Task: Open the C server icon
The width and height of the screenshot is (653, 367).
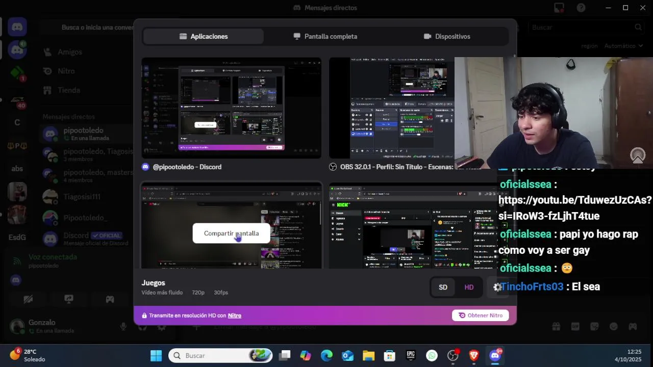Action: coord(17,122)
